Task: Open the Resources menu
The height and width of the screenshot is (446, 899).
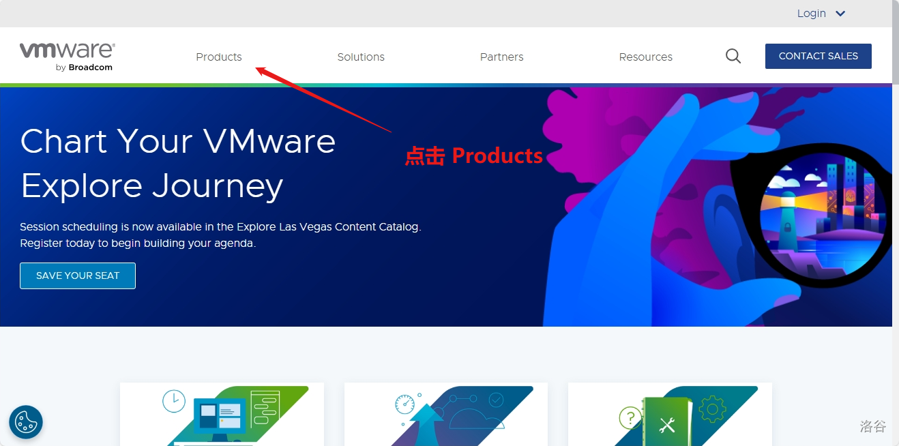Action: click(x=646, y=57)
